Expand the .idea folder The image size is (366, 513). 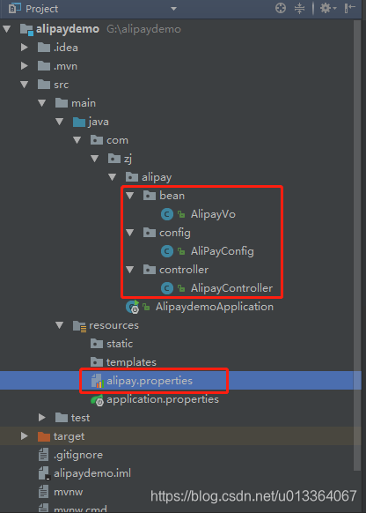pyautogui.click(x=25, y=48)
